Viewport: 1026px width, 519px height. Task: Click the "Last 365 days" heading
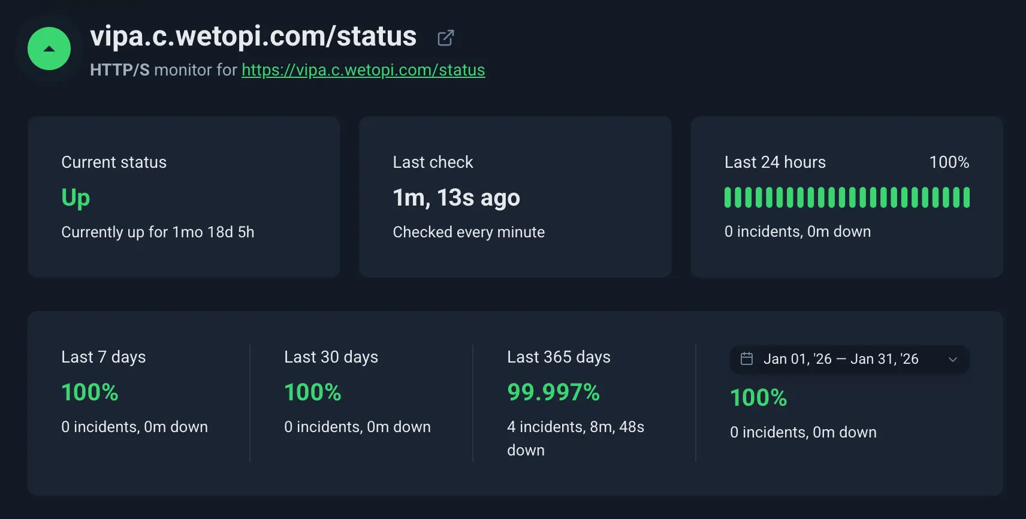click(559, 357)
